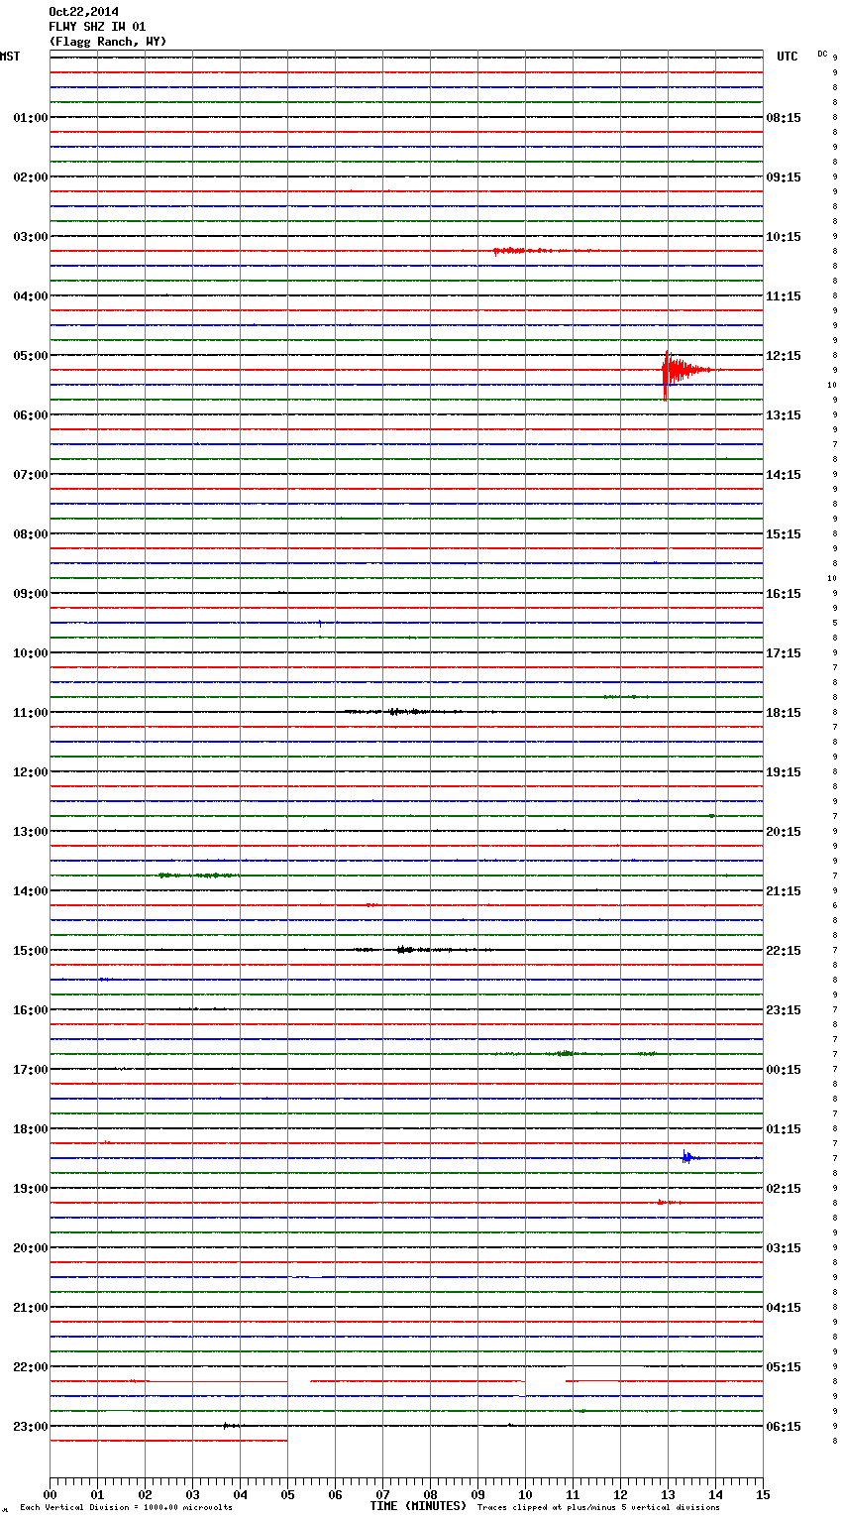Click the 02:15 UTC time label
The width and height of the screenshot is (842, 1521).
(784, 1189)
